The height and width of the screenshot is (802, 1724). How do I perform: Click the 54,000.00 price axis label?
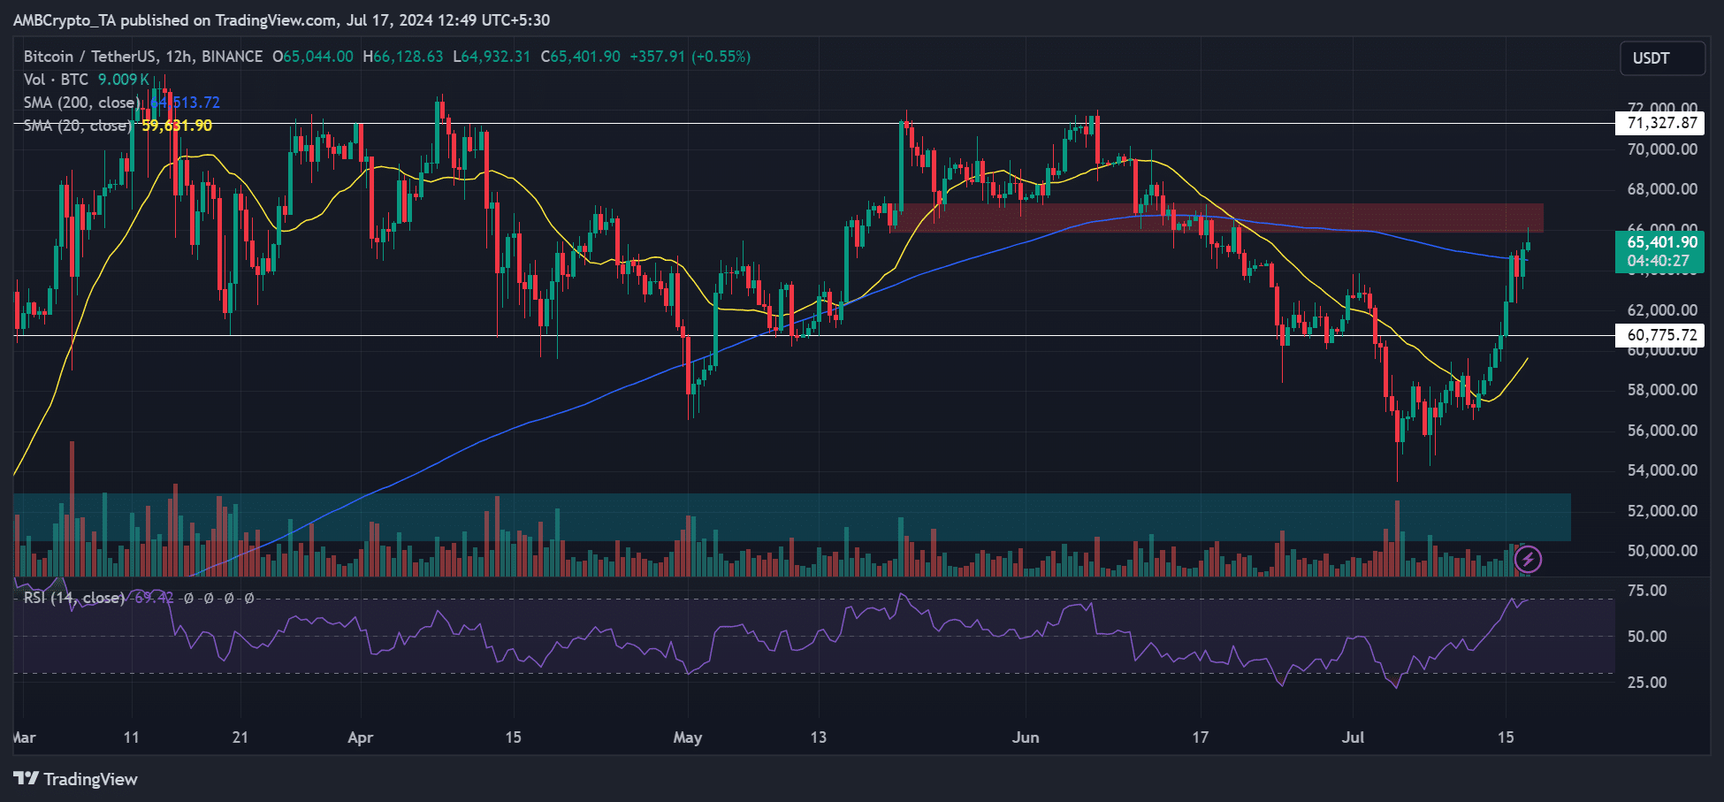pos(1662,470)
